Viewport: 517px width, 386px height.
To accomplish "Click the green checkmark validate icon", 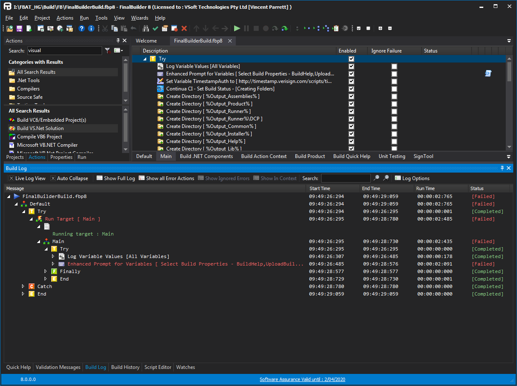I will coord(155,28).
